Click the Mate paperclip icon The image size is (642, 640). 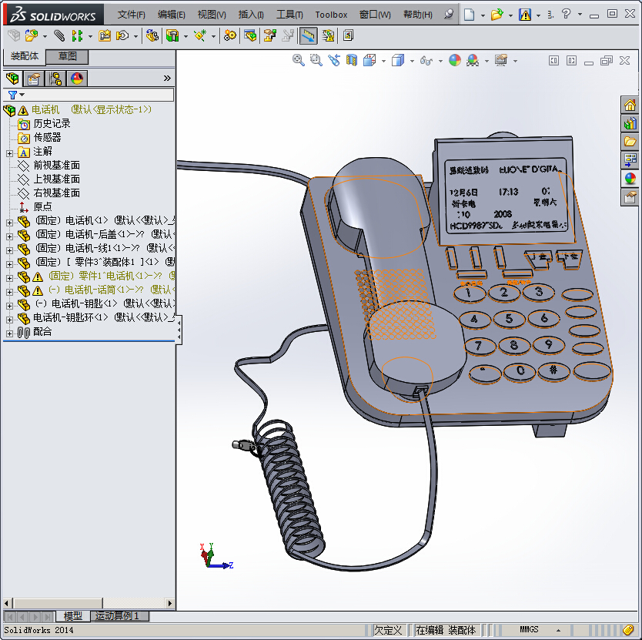(x=59, y=35)
